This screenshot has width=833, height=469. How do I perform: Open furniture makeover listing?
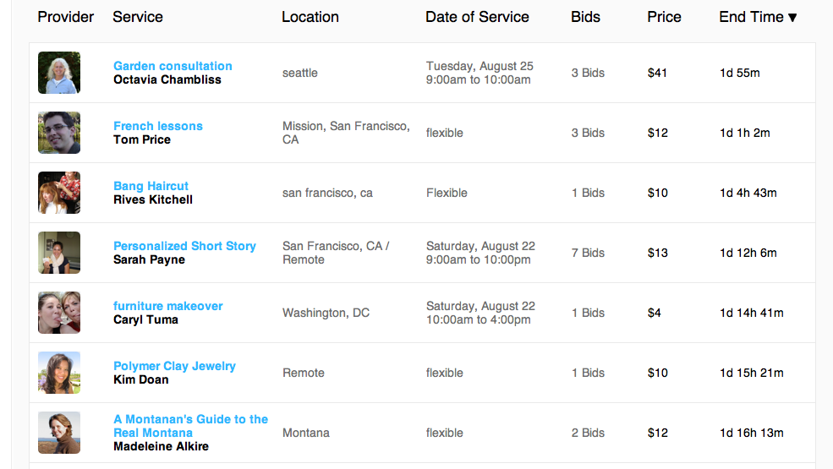[x=168, y=306]
